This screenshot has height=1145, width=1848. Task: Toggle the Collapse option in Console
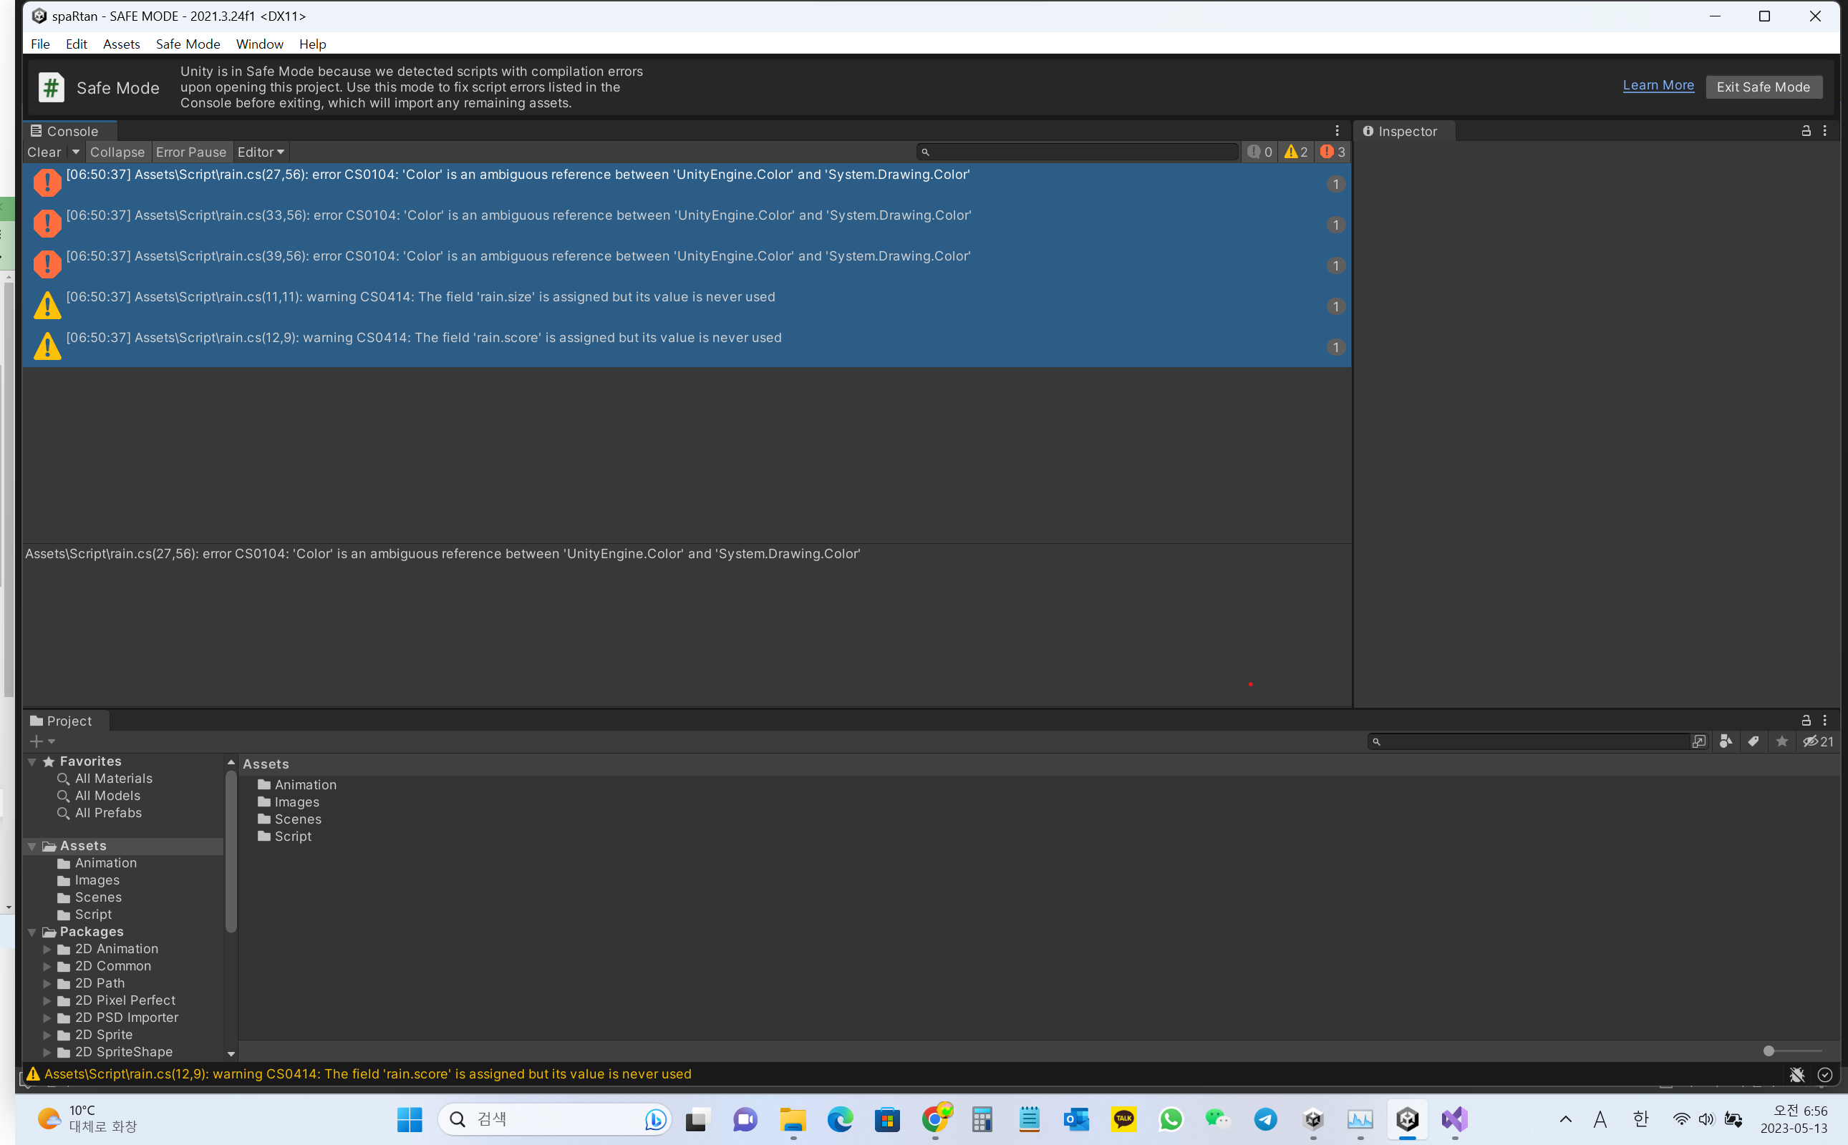click(x=117, y=152)
